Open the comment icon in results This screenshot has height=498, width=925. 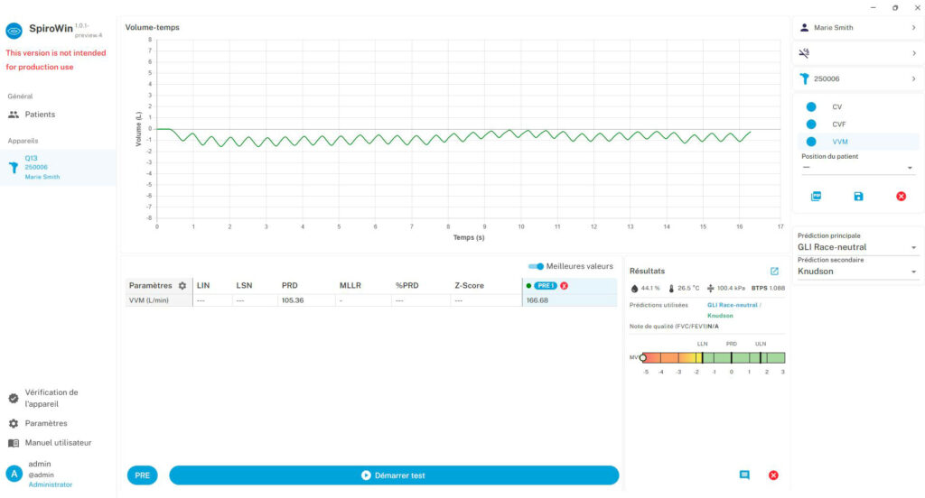[x=744, y=475]
